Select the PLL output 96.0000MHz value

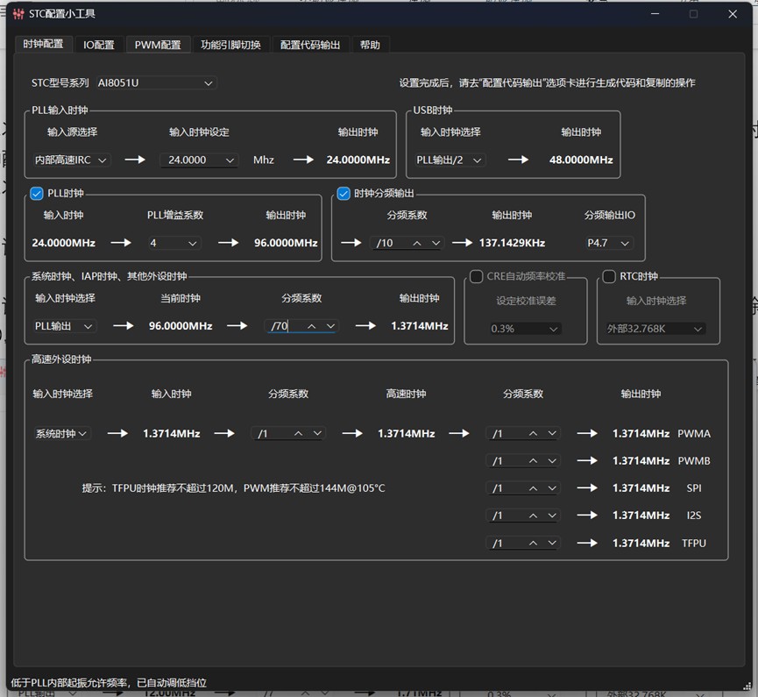click(x=286, y=243)
